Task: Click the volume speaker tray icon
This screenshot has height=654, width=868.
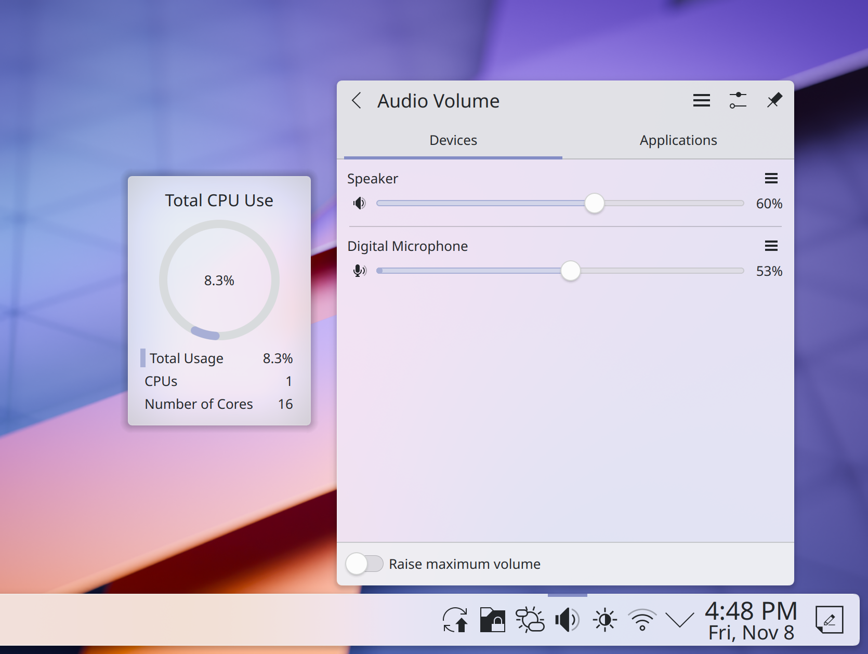Action: tap(567, 620)
